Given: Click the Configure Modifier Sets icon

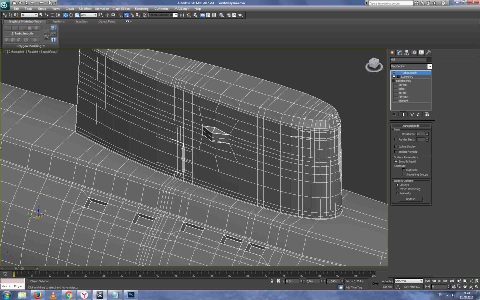Looking at the screenshot, I should (427, 114).
